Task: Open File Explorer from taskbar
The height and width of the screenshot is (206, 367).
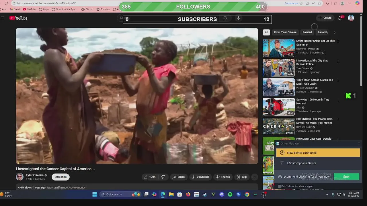Action: (x=171, y=195)
